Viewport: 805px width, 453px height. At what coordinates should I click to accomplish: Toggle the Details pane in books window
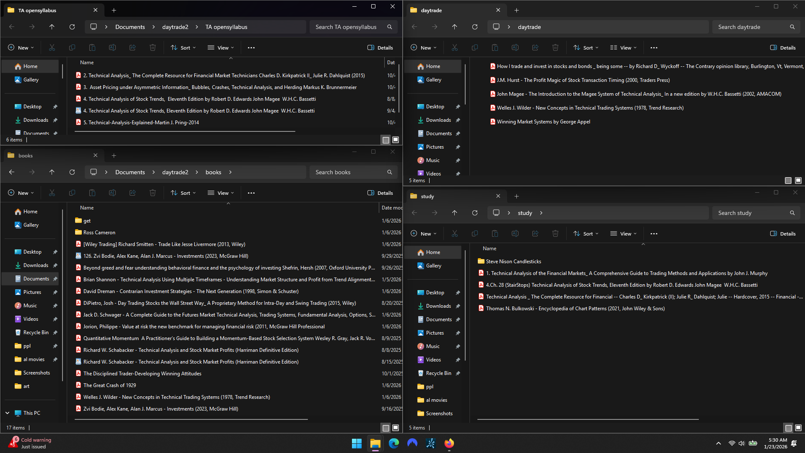(380, 193)
